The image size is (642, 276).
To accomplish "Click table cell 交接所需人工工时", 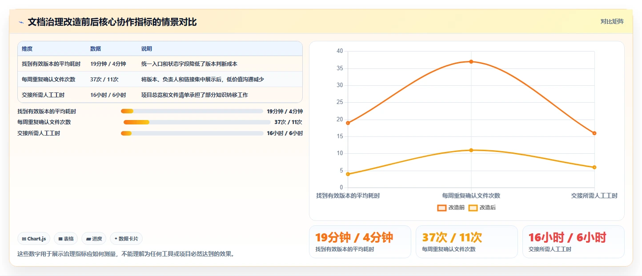I will [43, 95].
